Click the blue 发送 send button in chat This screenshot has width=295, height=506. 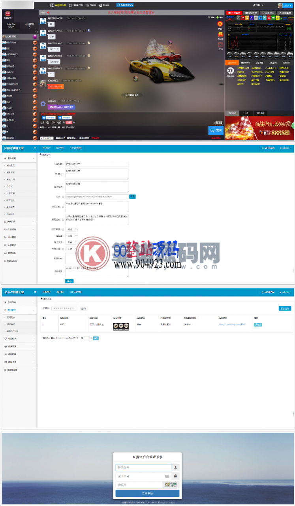click(216, 130)
